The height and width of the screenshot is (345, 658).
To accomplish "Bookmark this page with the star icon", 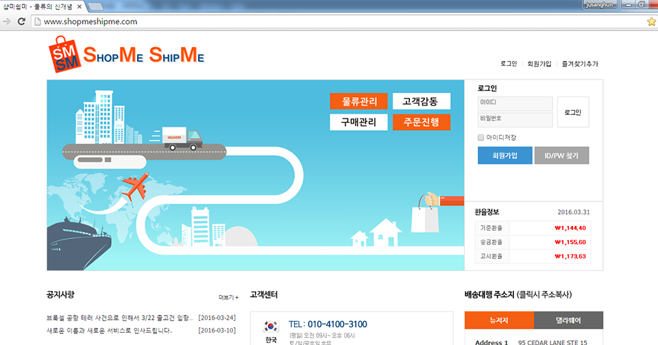I will point(650,21).
